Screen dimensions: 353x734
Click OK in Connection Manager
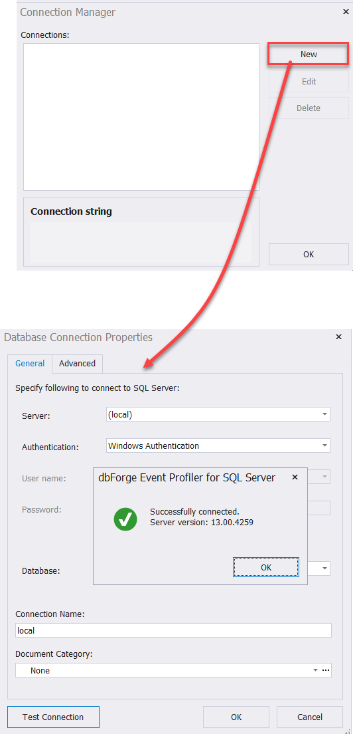309,255
